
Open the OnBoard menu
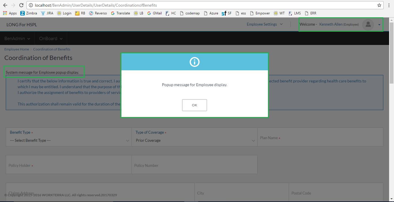pos(51,38)
